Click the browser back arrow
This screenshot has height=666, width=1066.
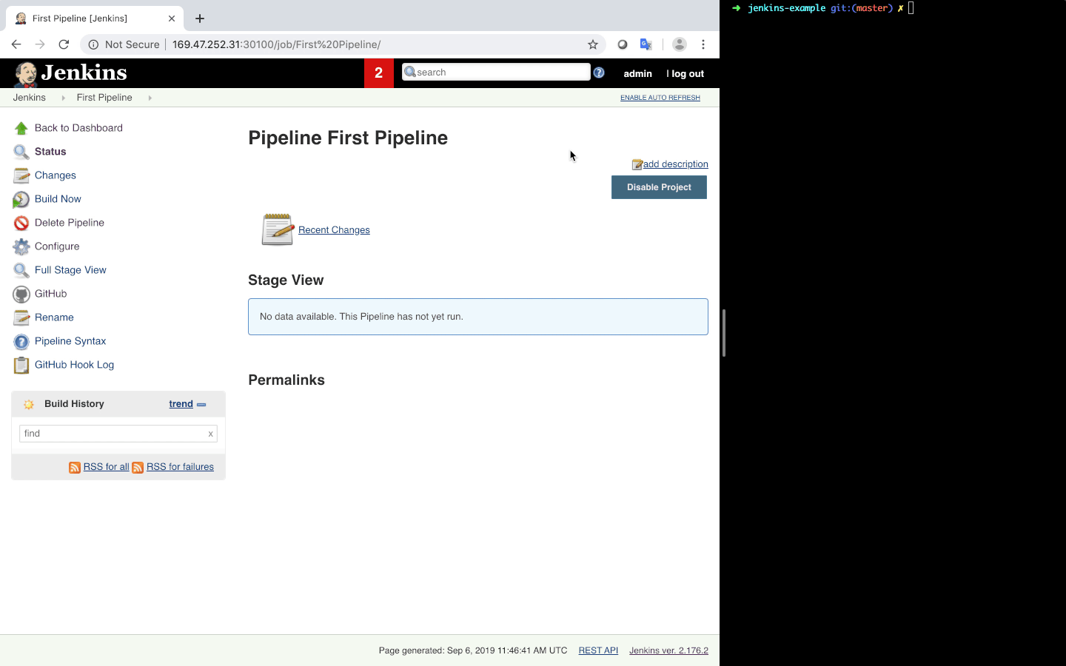(16, 44)
